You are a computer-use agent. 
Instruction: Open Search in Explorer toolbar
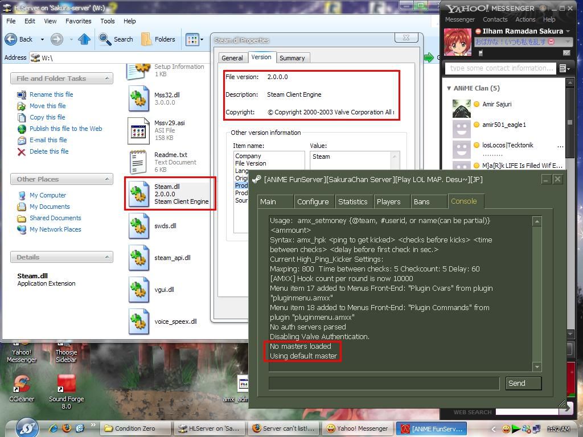116,39
